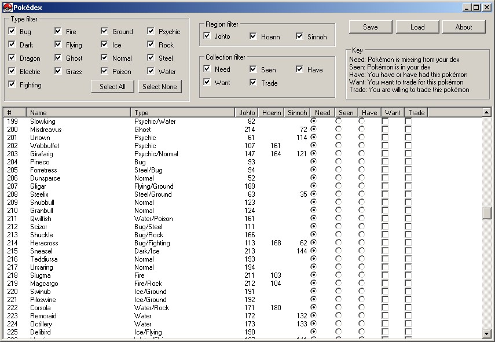The image size is (495, 342).
Task: Toggle the Normal type filter
Action: 104,58
